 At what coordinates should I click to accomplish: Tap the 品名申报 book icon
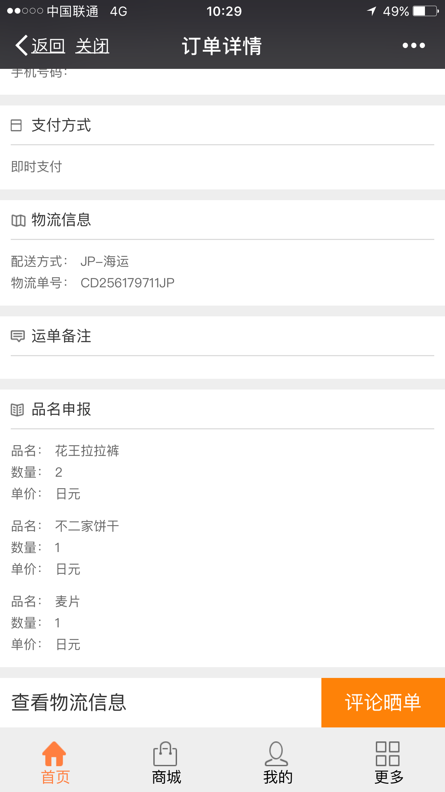click(x=17, y=410)
